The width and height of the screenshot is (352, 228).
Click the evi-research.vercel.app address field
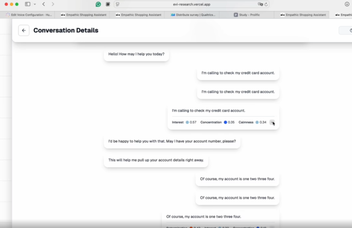(191, 4)
